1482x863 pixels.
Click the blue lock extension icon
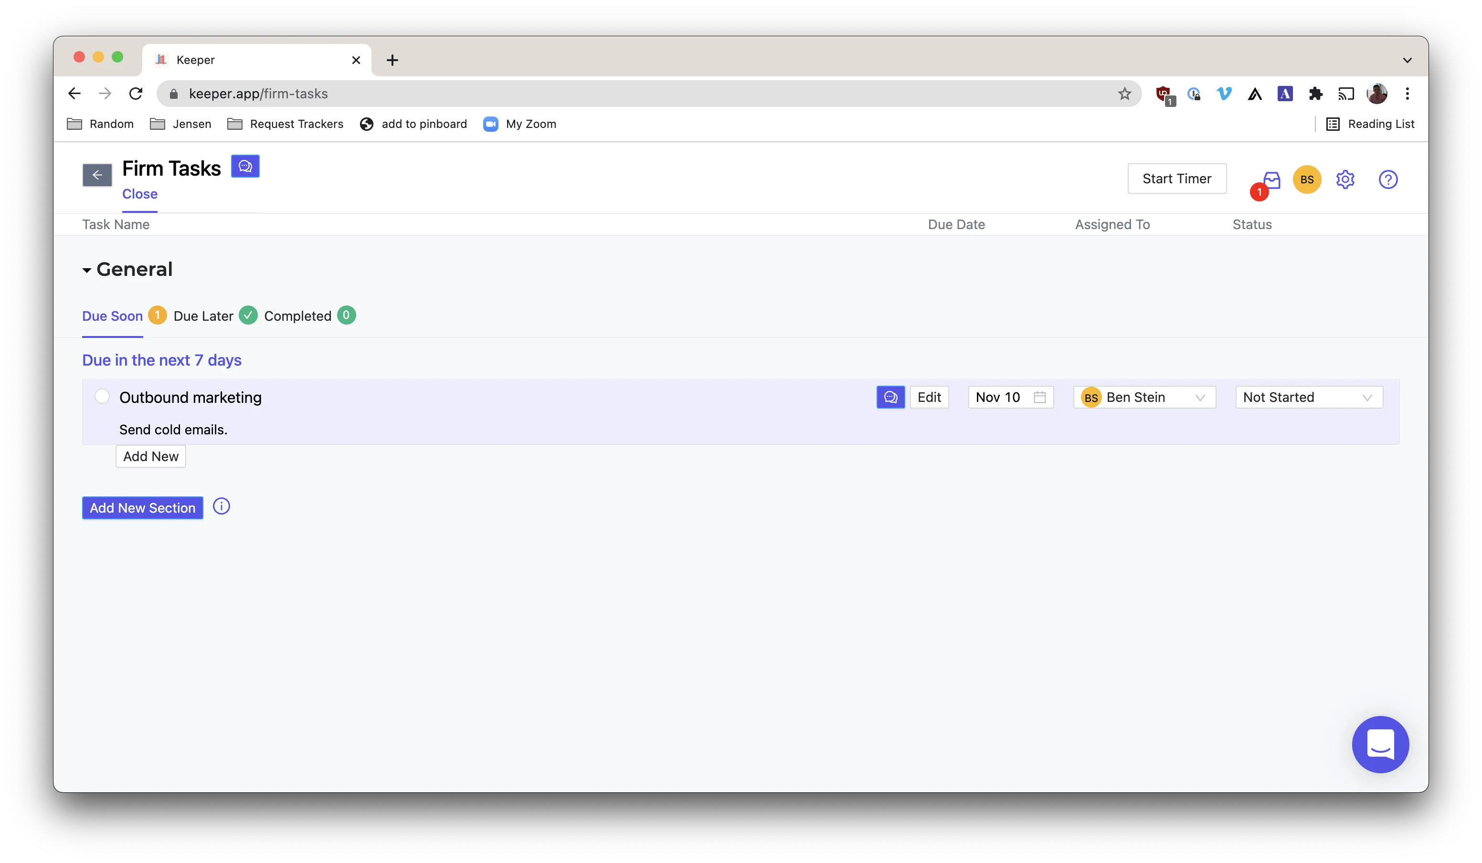1193,94
